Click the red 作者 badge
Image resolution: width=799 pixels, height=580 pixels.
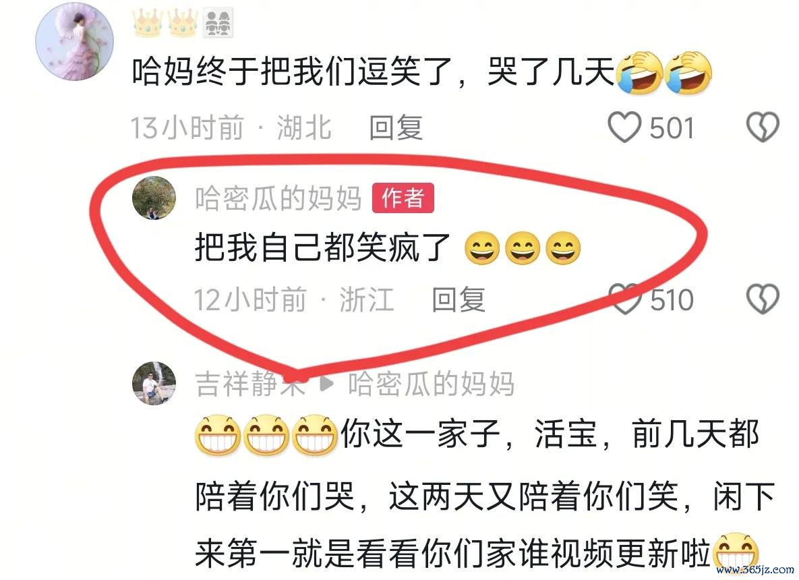403,198
